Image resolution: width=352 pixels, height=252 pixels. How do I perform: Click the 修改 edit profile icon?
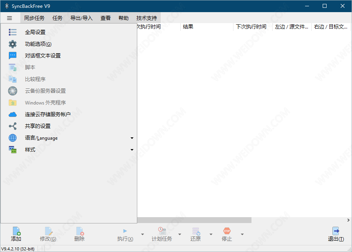click(x=48, y=231)
